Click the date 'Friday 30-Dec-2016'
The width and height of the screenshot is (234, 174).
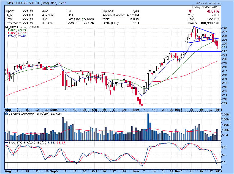click(205, 7)
